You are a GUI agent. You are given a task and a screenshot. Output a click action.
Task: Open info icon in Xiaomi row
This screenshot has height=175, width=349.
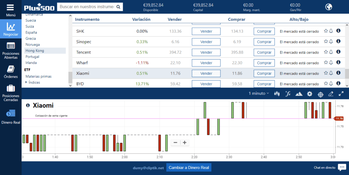click(338, 73)
